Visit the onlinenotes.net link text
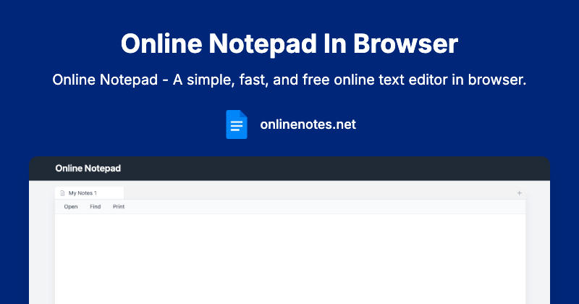Screen dimensions: 579x304 308,124
